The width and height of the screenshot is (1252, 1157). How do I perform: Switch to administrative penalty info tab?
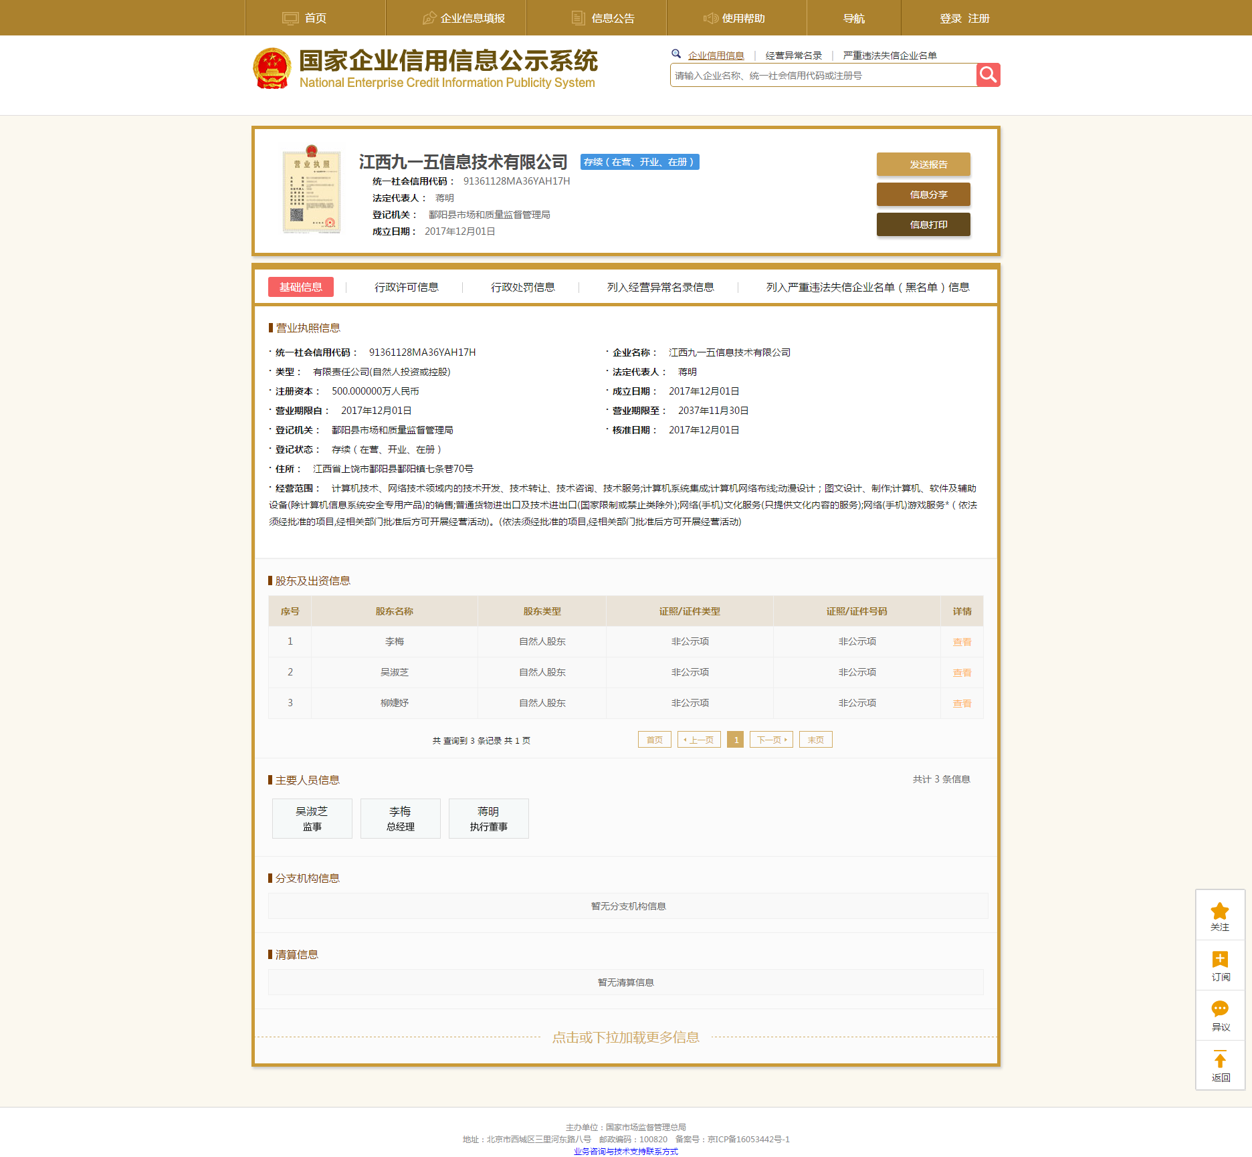point(522,287)
